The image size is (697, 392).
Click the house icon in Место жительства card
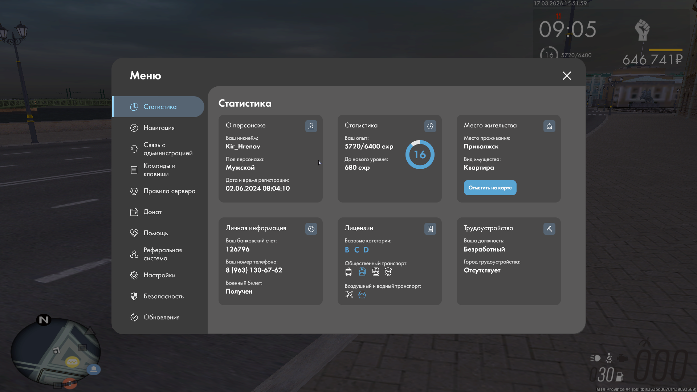coord(549,126)
